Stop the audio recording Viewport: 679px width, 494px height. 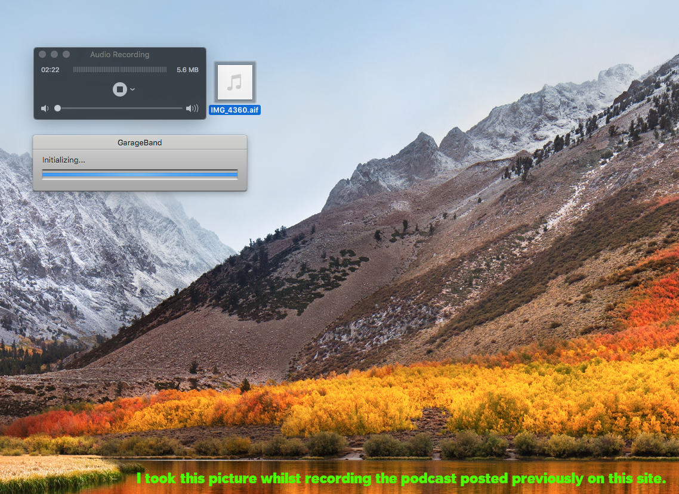120,89
